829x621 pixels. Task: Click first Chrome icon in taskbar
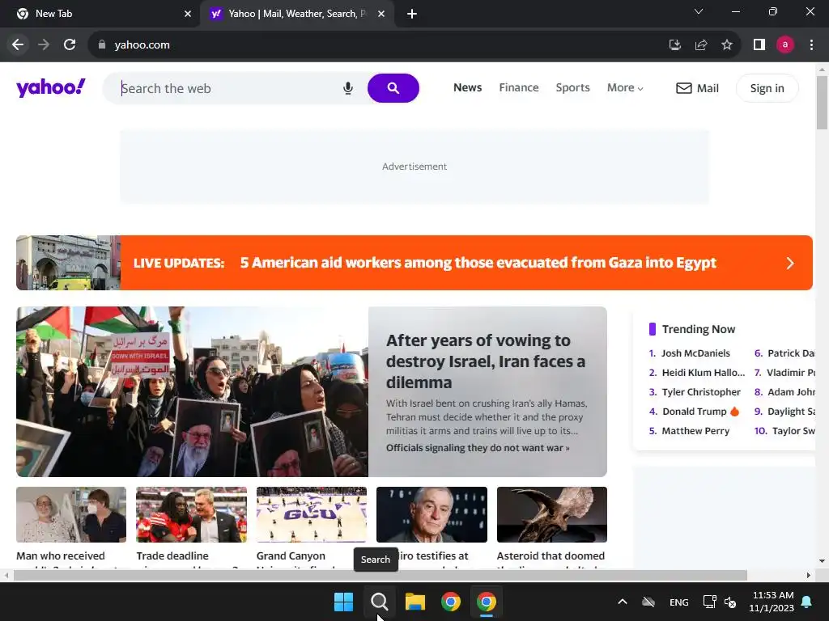click(x=450, y=602)
